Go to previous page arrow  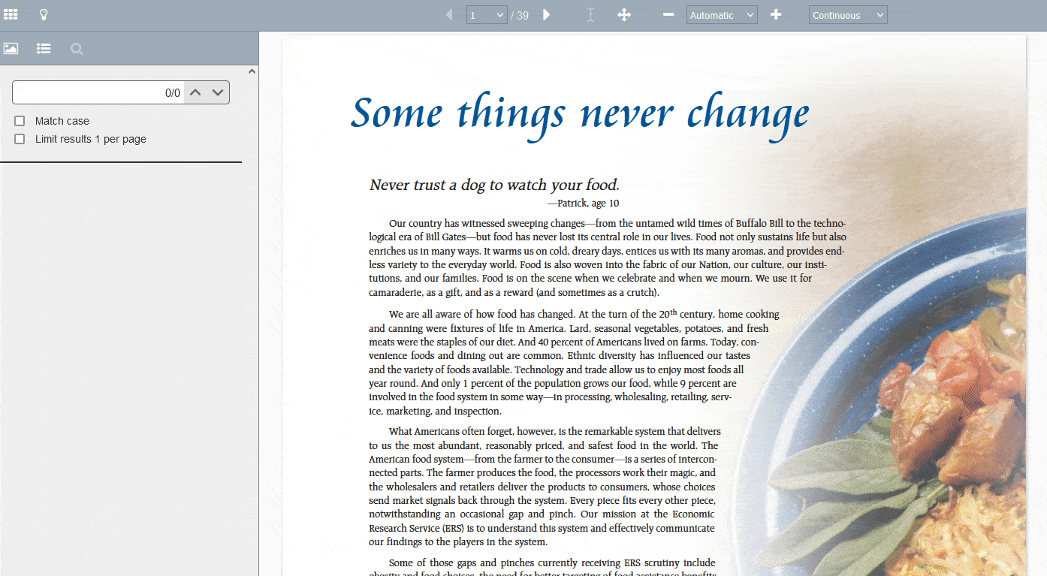pyautogui.click(x=449, y=14)
